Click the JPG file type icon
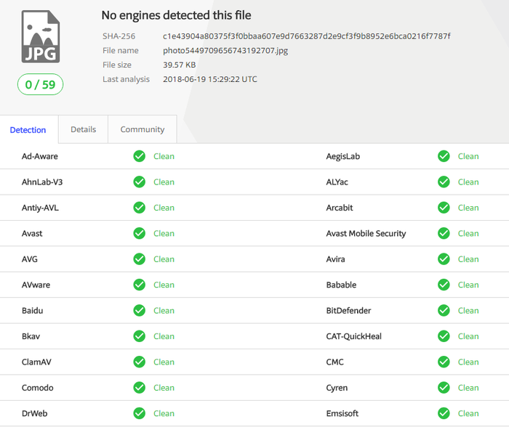The height and width of the screenshot is (427, 509). [x=41, y=36]
